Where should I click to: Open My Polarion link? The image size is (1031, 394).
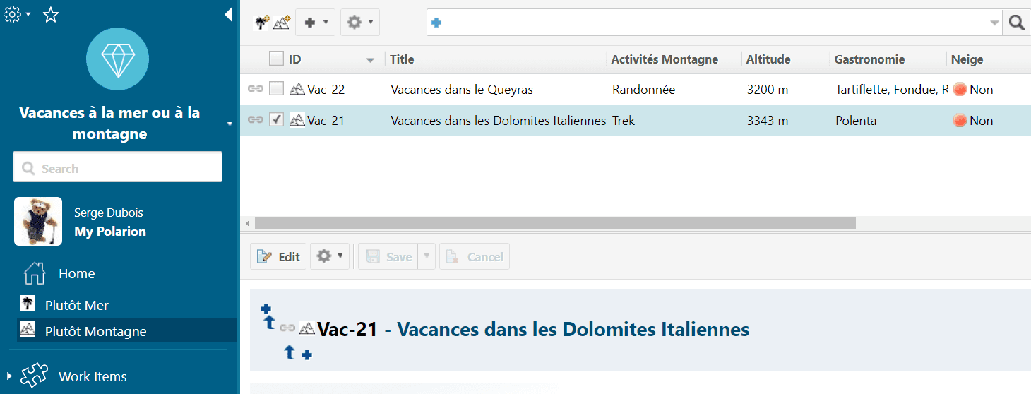click(110, 232)
